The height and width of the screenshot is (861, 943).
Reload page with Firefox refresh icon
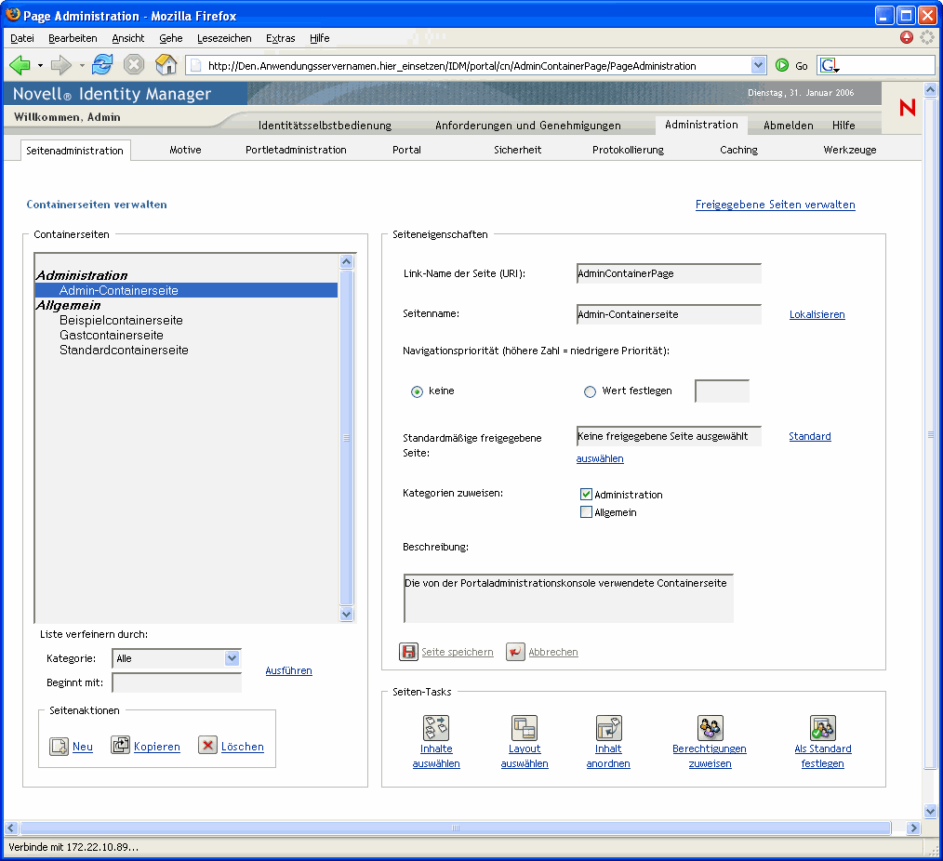pos(102,65)
